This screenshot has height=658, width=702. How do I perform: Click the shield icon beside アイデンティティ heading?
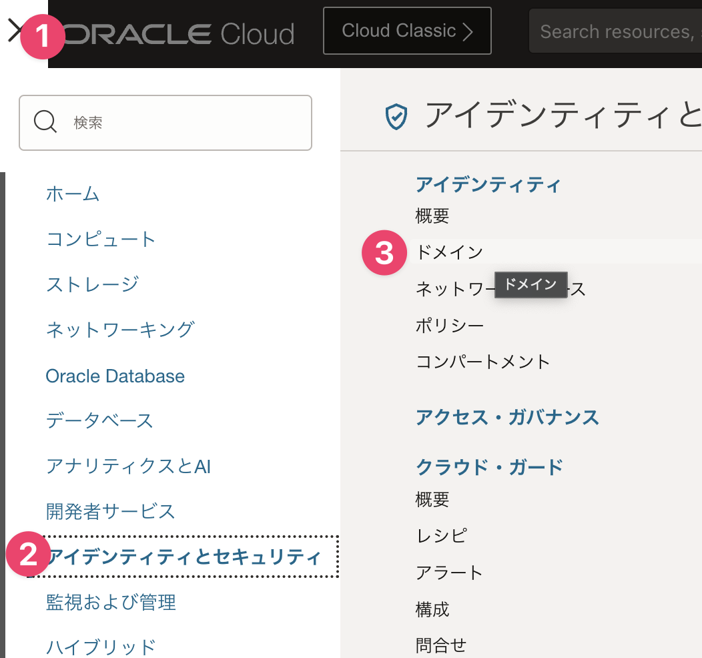(396, 116)
